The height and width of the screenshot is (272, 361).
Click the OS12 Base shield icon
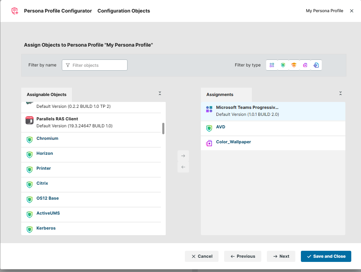pos(30,200)
